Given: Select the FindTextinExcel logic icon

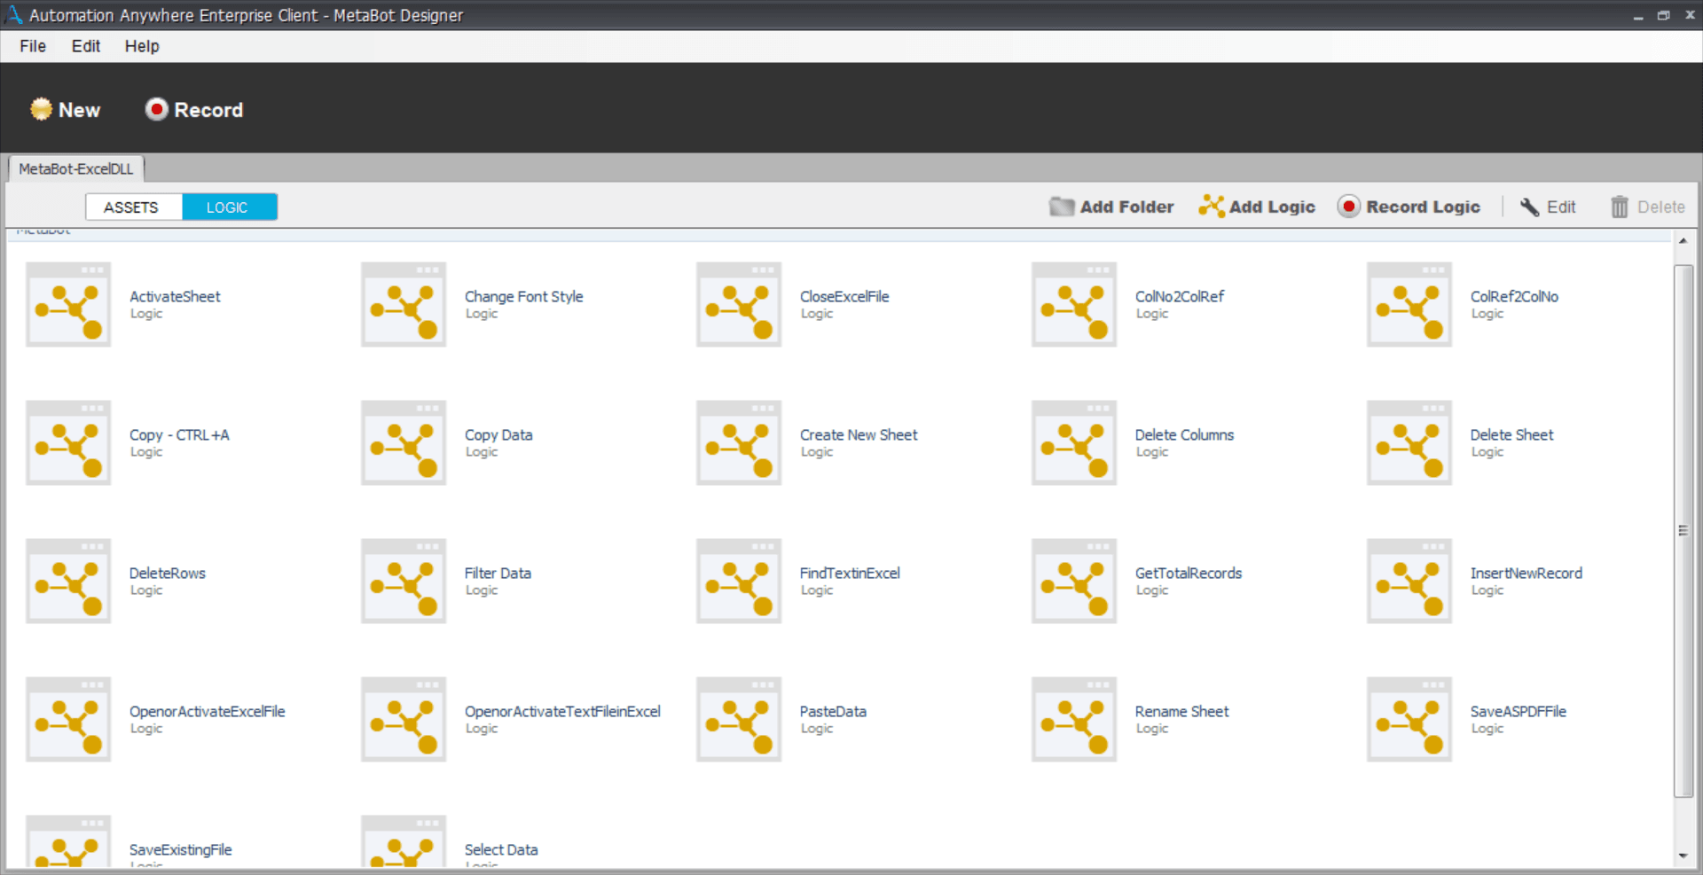Looking at the screenshot, I should 739,581.
